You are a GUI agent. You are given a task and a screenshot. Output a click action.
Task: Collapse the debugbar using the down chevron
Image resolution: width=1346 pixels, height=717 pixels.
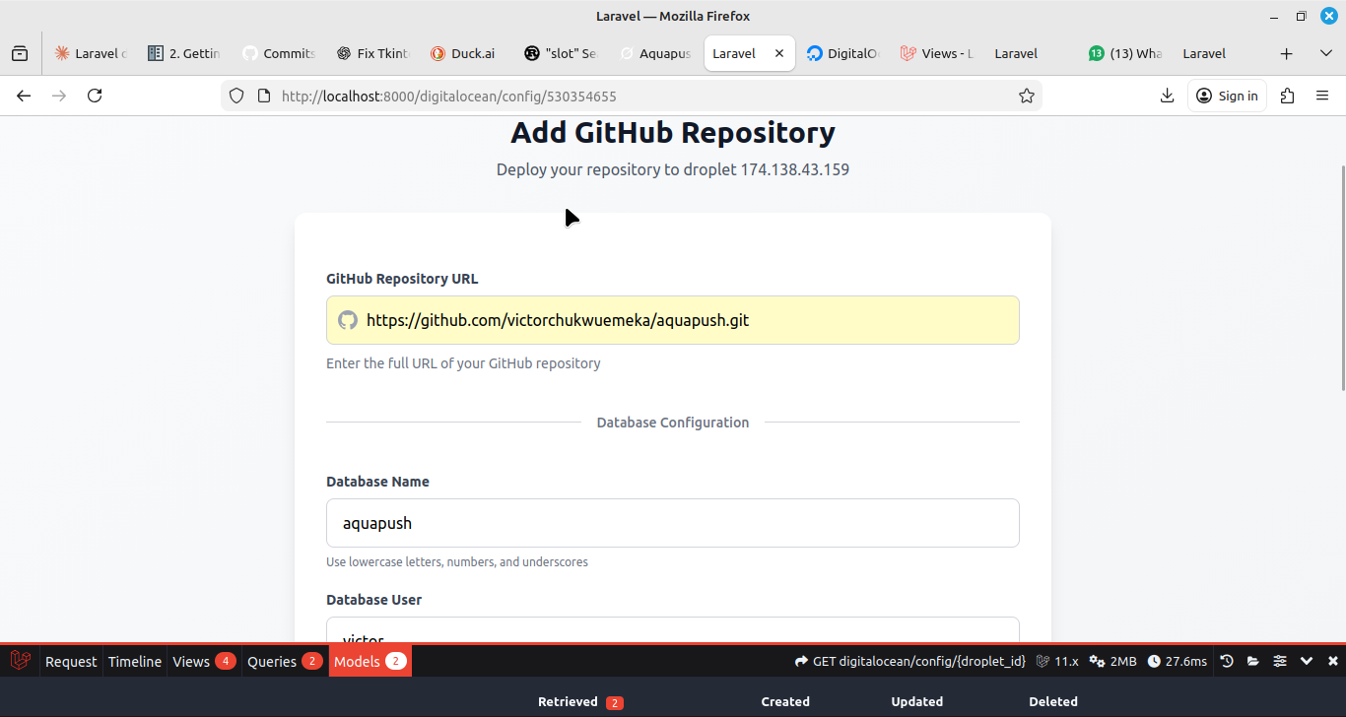[1307, 661]
